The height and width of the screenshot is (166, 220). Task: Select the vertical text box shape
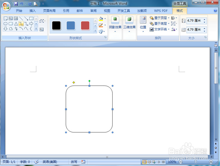coord(16,18)
